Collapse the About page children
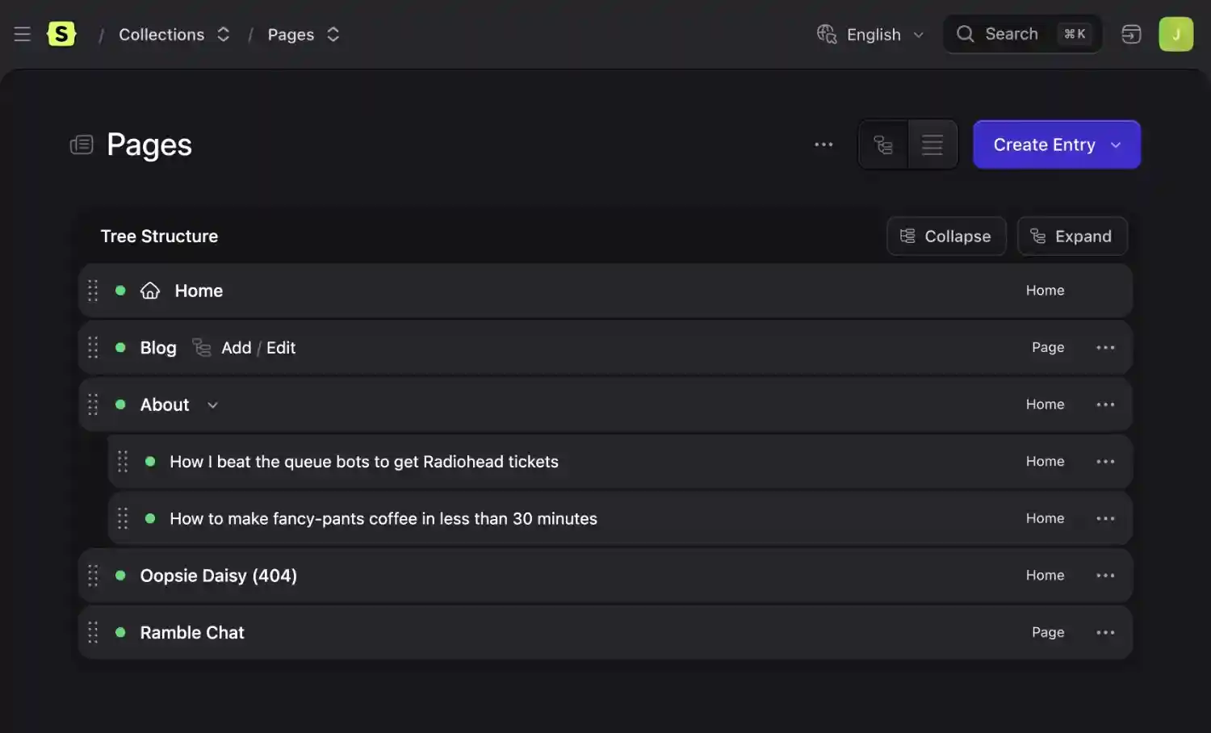The width and height of the screenshot is (1211, 733). click(x=212, y=405)
